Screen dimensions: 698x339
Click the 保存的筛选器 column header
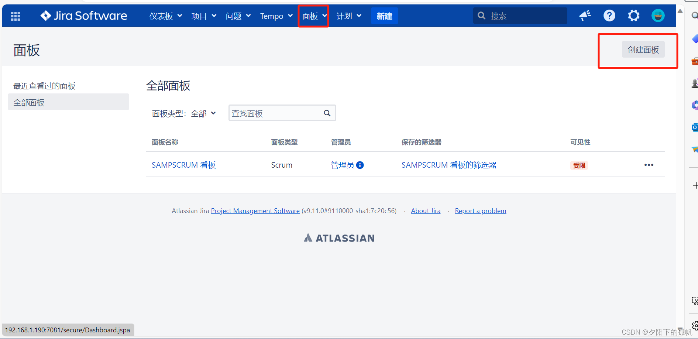(422, 142)
